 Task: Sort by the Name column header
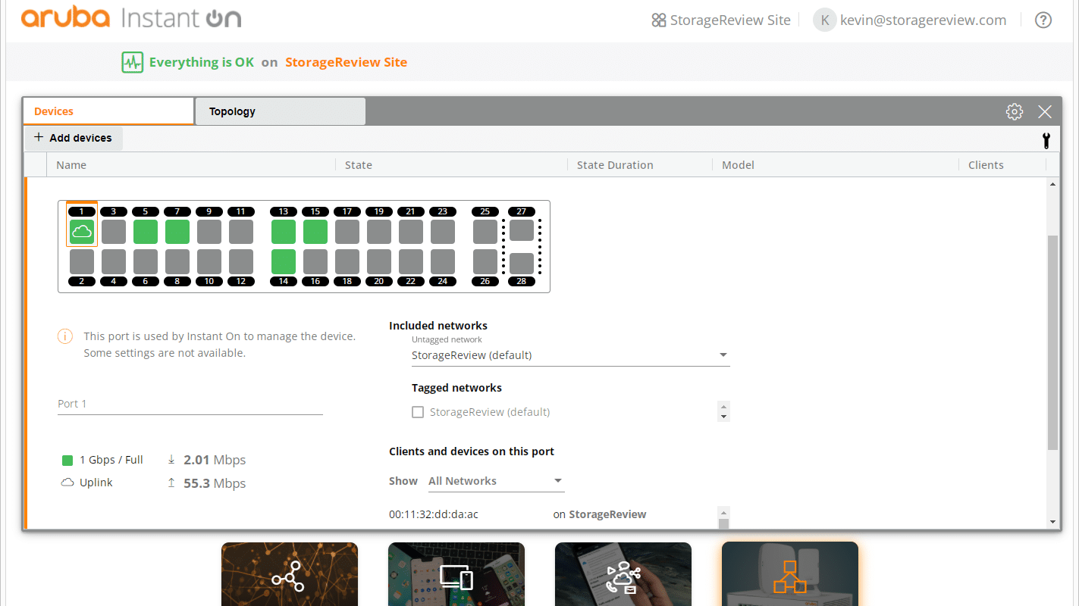click(x=71, y=165)
